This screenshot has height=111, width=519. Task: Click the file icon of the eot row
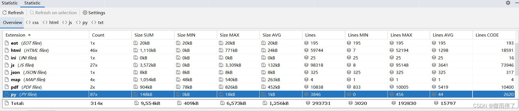[7, 43]
